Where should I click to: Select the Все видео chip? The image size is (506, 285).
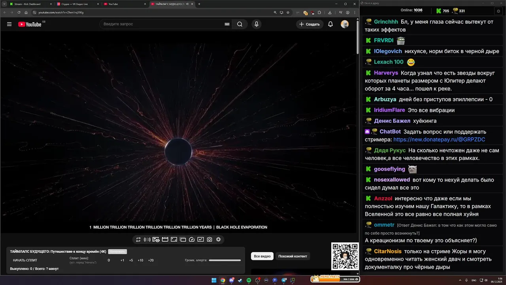[262, 256]
